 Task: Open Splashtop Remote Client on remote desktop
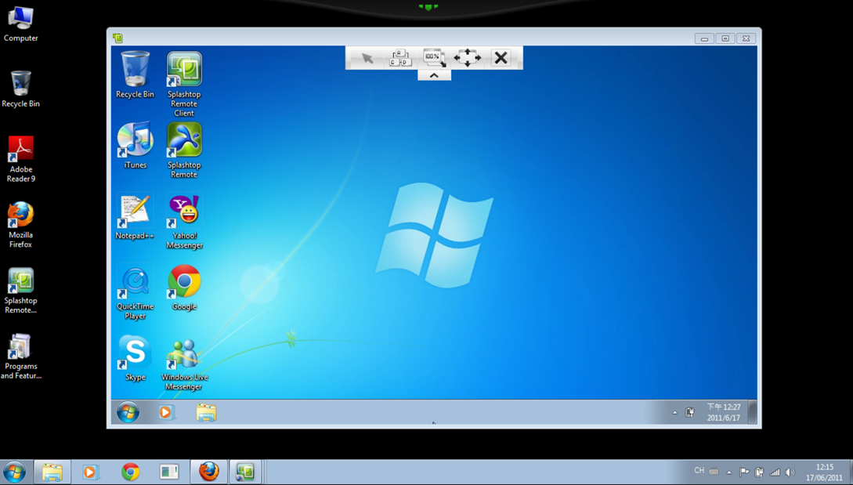pyautogui.click(x=184, y=84)
